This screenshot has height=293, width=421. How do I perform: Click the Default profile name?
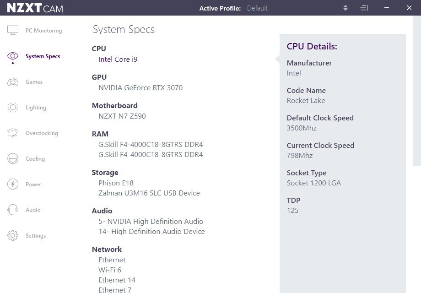tap(257, 8)
